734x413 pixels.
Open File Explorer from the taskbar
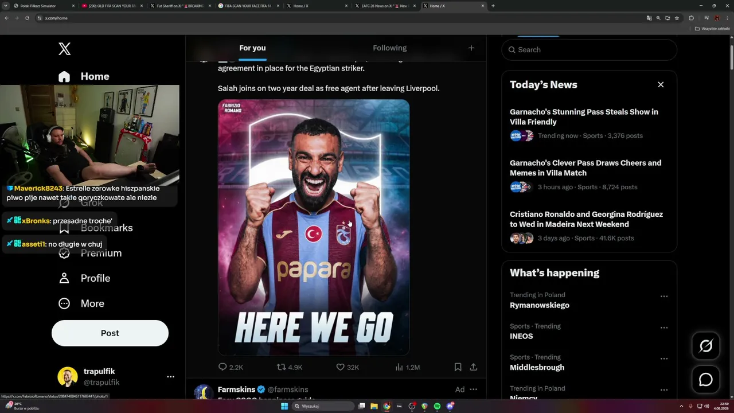[x=374, y=406]
